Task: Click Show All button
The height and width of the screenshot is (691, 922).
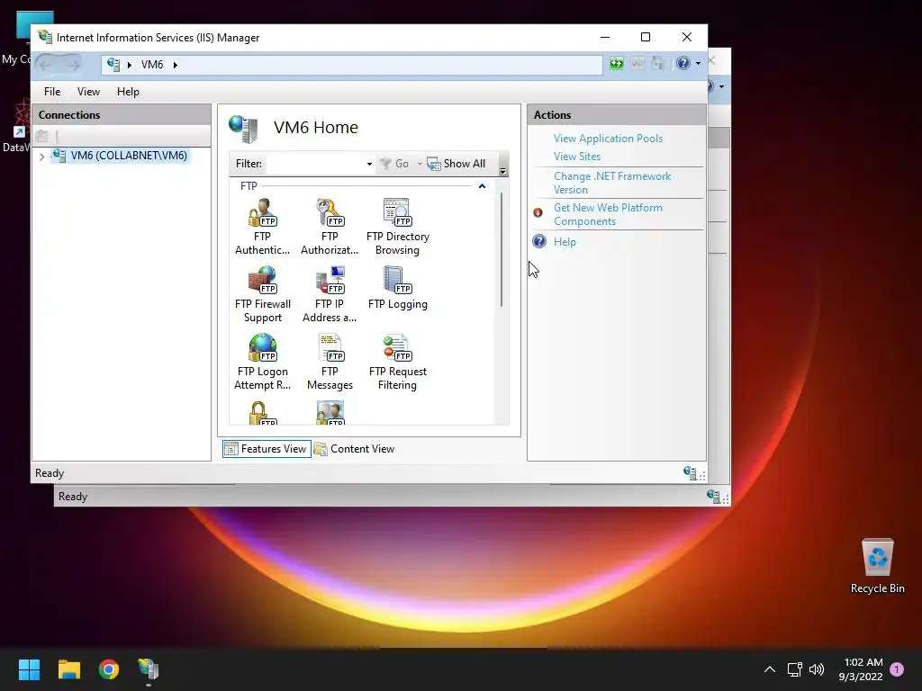Action: click(x=456, y=164)
